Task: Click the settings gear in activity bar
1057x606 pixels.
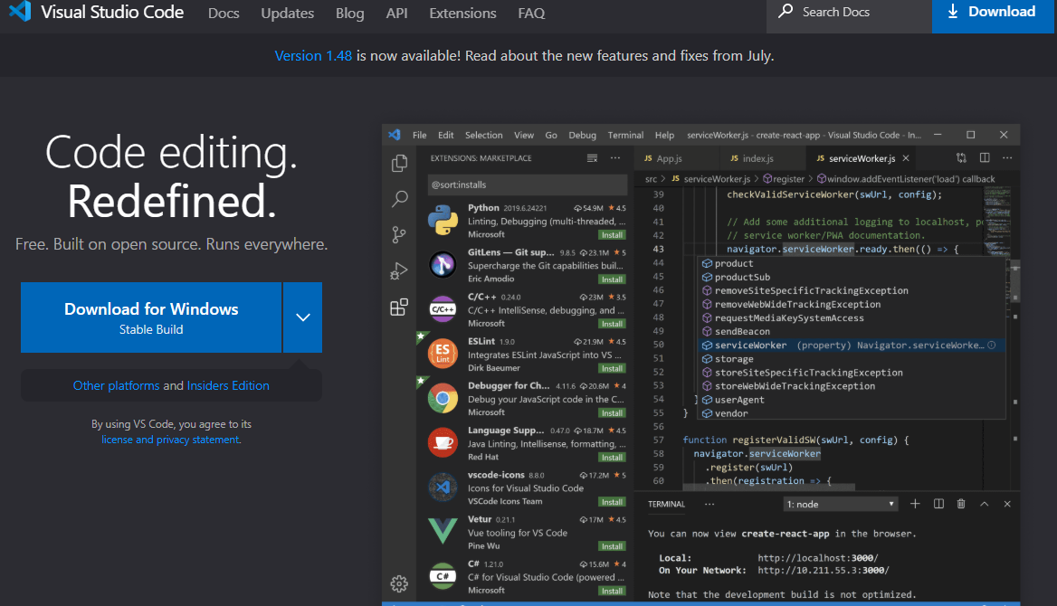Action: [x=399, y=583]
